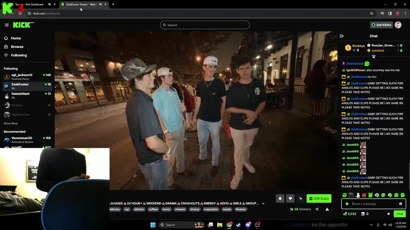Image resolution: width=410 pixels, height=230 pixels.
Task: Click the oblivion tag chip
Action: coord(139,209)
